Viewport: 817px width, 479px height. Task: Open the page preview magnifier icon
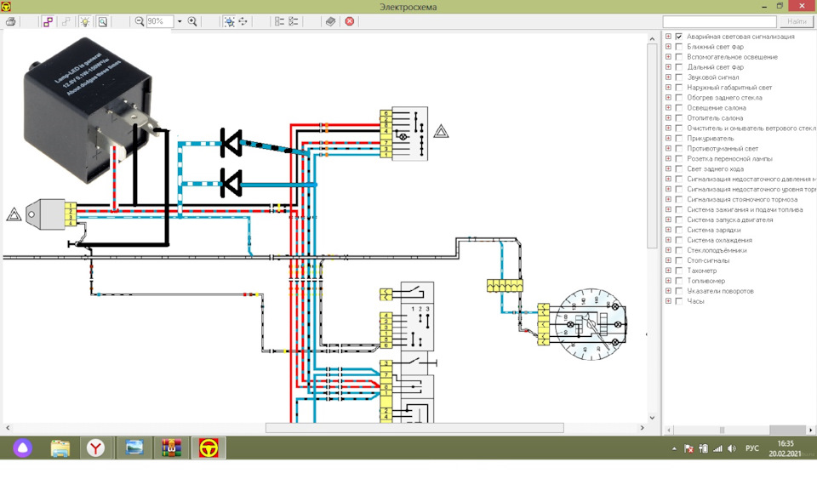click(103, 21)
